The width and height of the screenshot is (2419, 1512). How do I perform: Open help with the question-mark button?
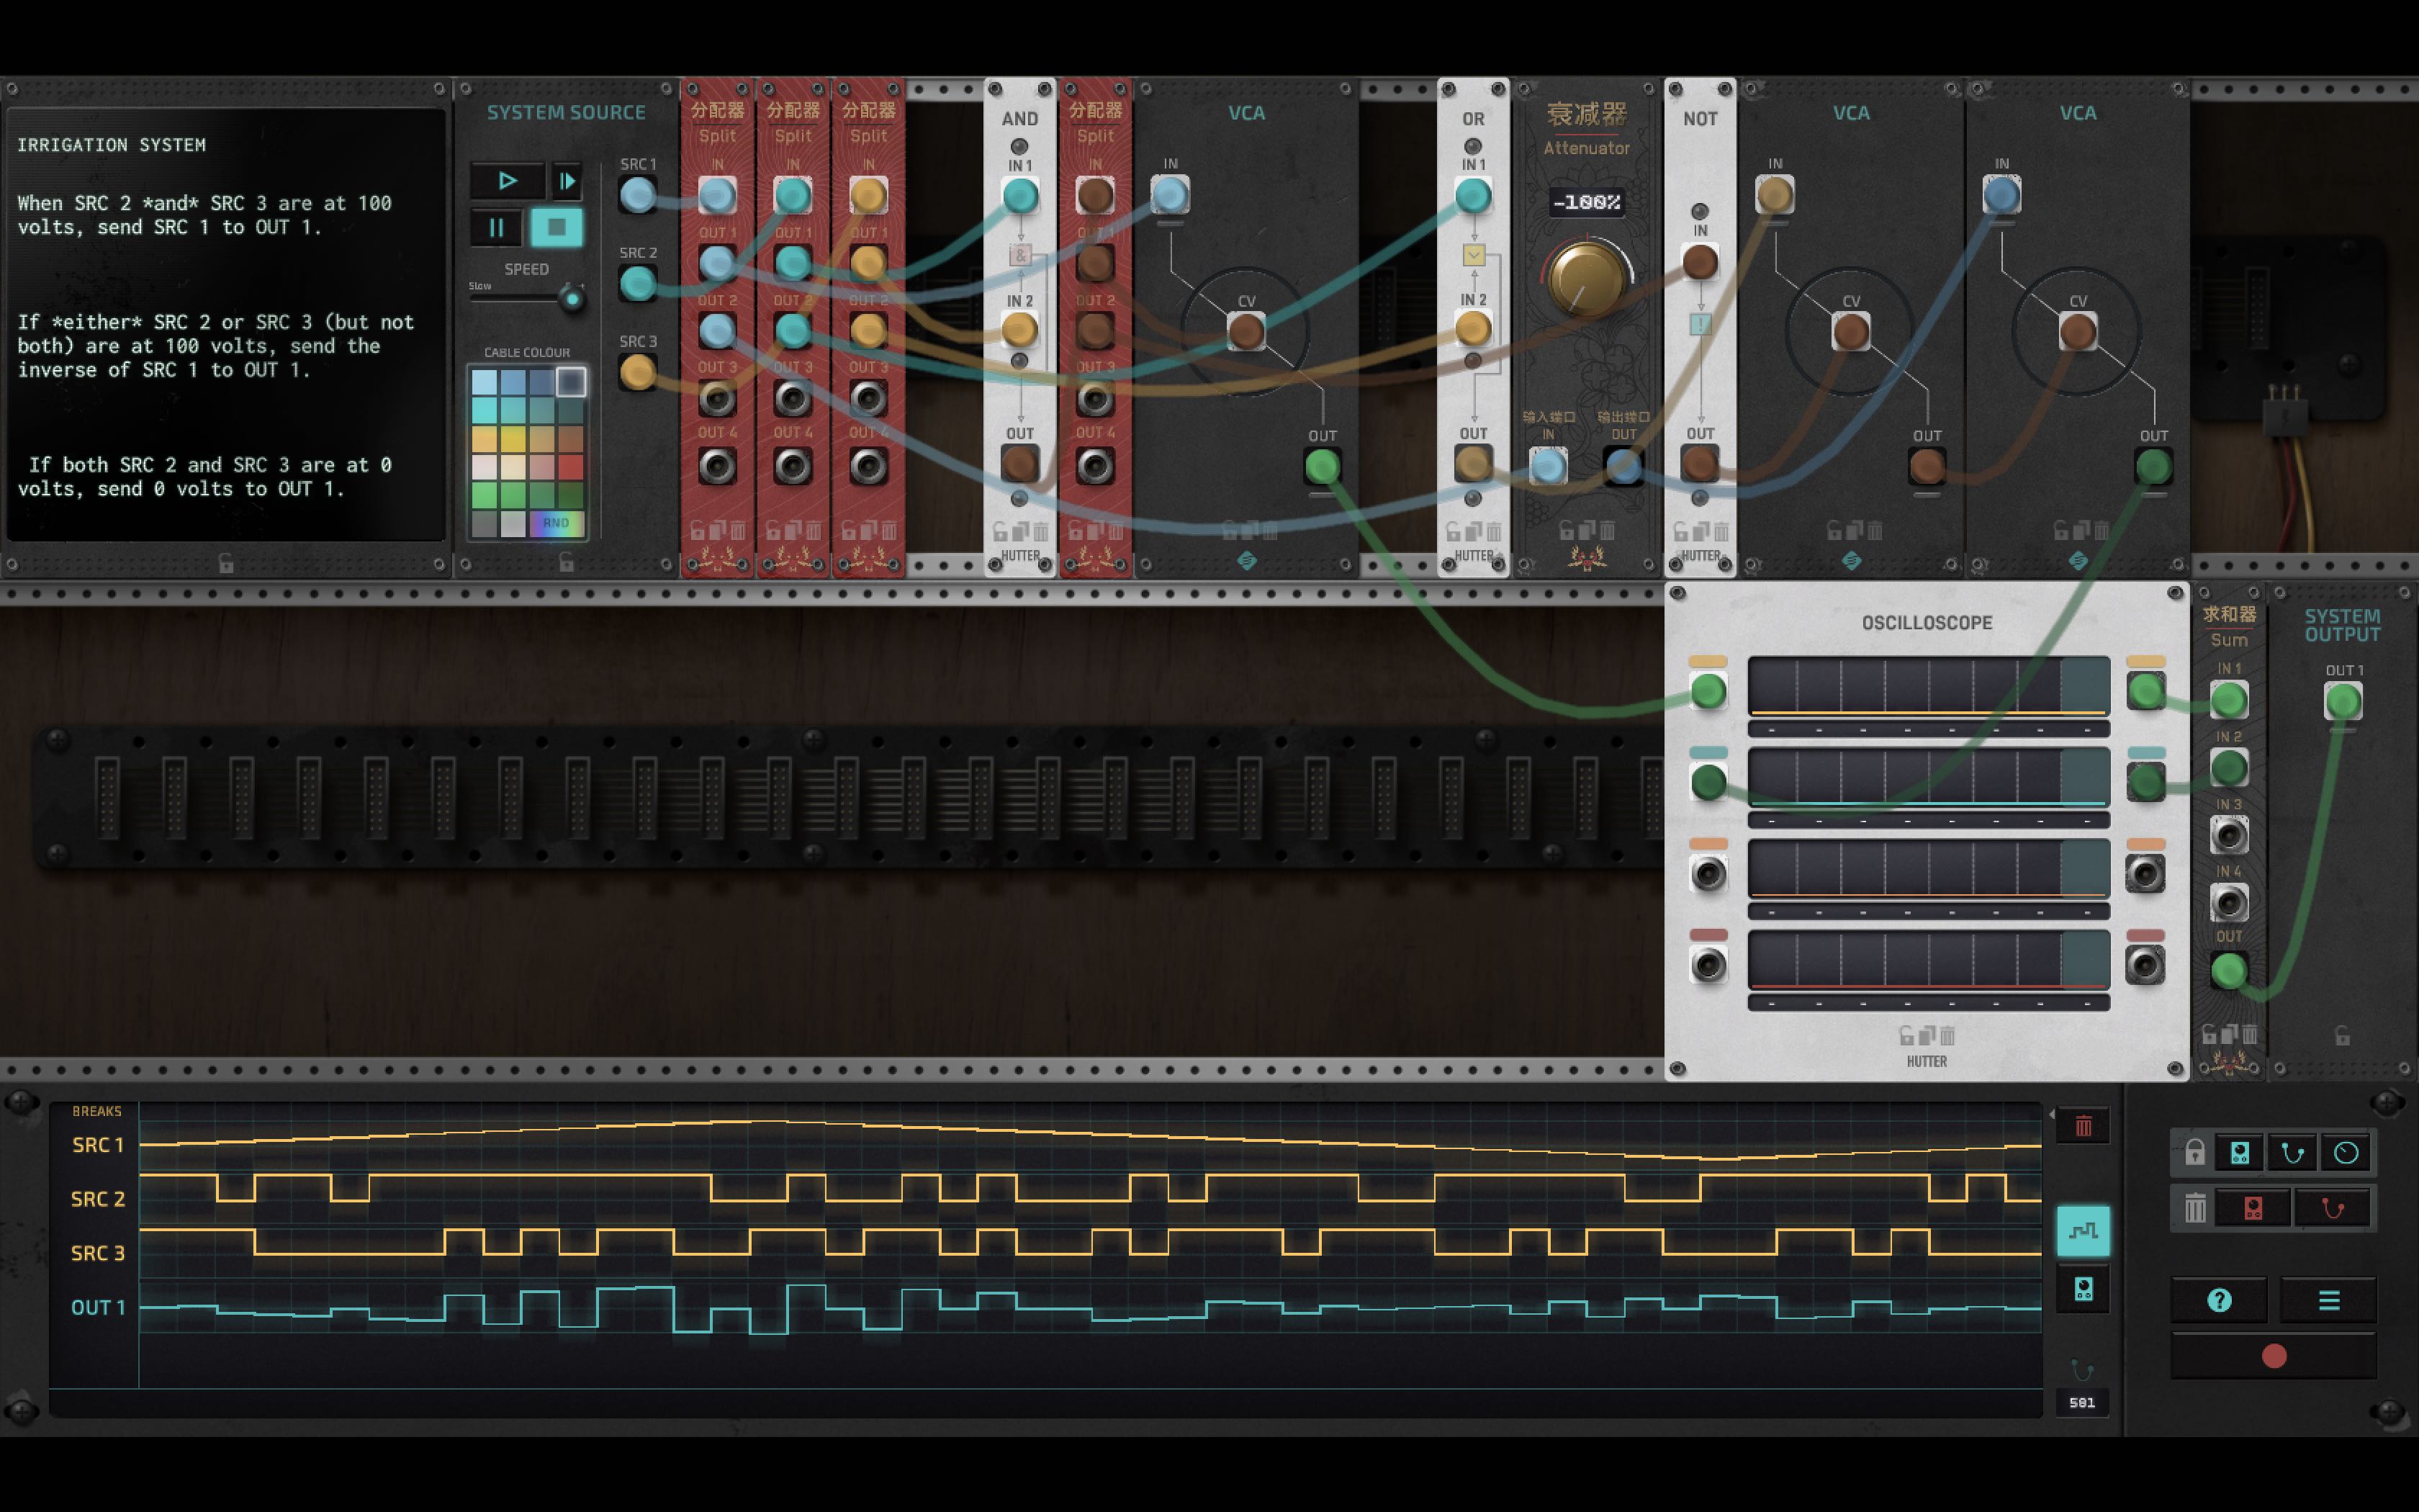point(2220,1300)
